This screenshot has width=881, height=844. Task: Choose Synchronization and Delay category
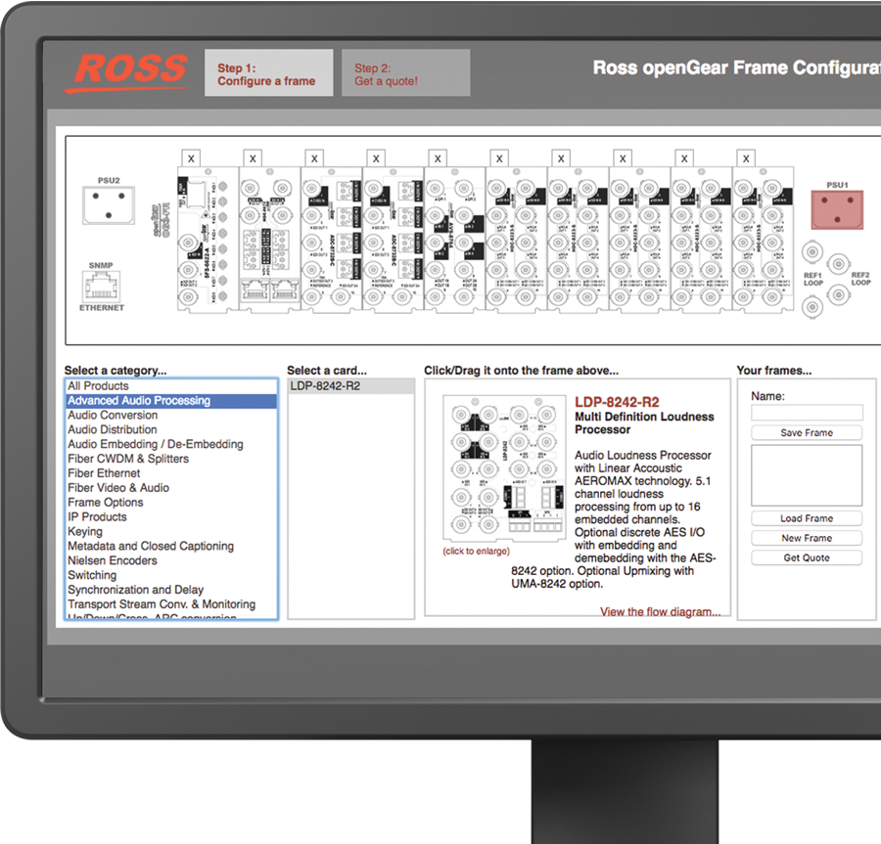point(171,591)
